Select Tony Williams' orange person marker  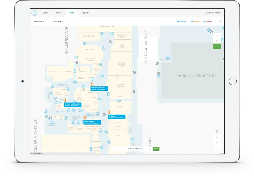pyautogui.click(x=109, y=112)
